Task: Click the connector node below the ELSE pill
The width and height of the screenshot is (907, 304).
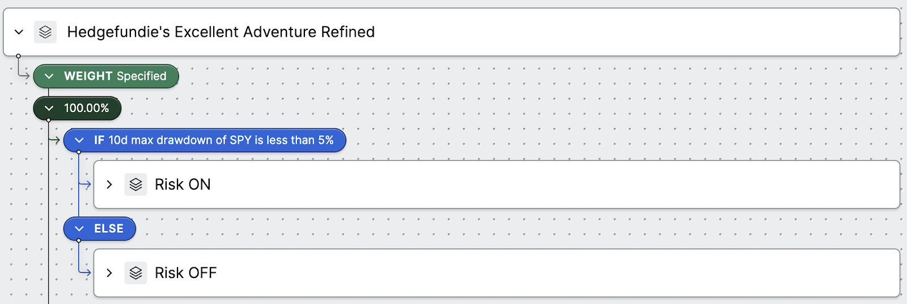Action: click(79, 241)
